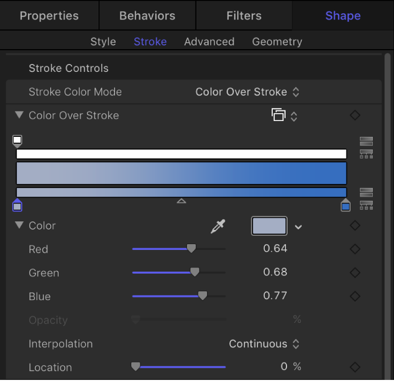
Task: Click the Red value field showing 0.64
Action: [275, 249]
